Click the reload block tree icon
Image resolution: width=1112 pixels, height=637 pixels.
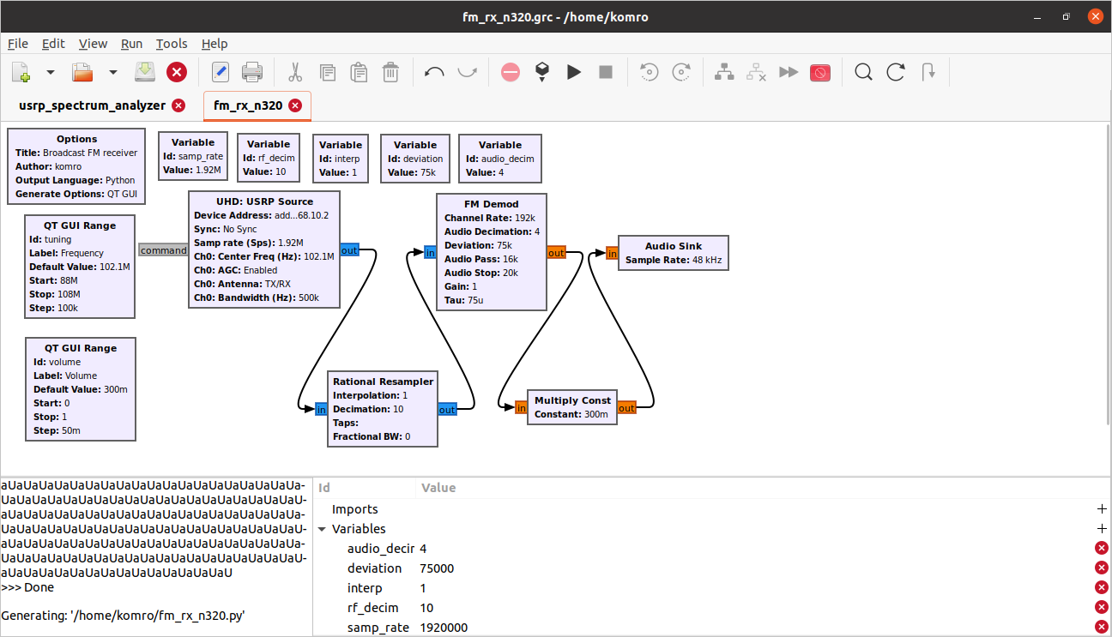896,73
